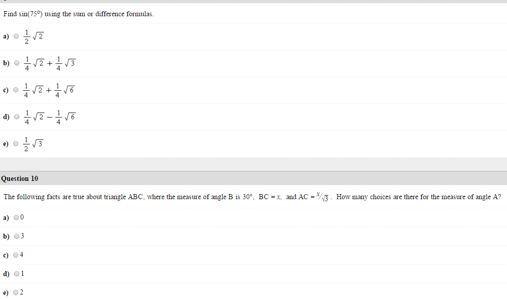Screen dimensions: 507x299
Task: Click the a) label beside ½√2
Action: 5,36
